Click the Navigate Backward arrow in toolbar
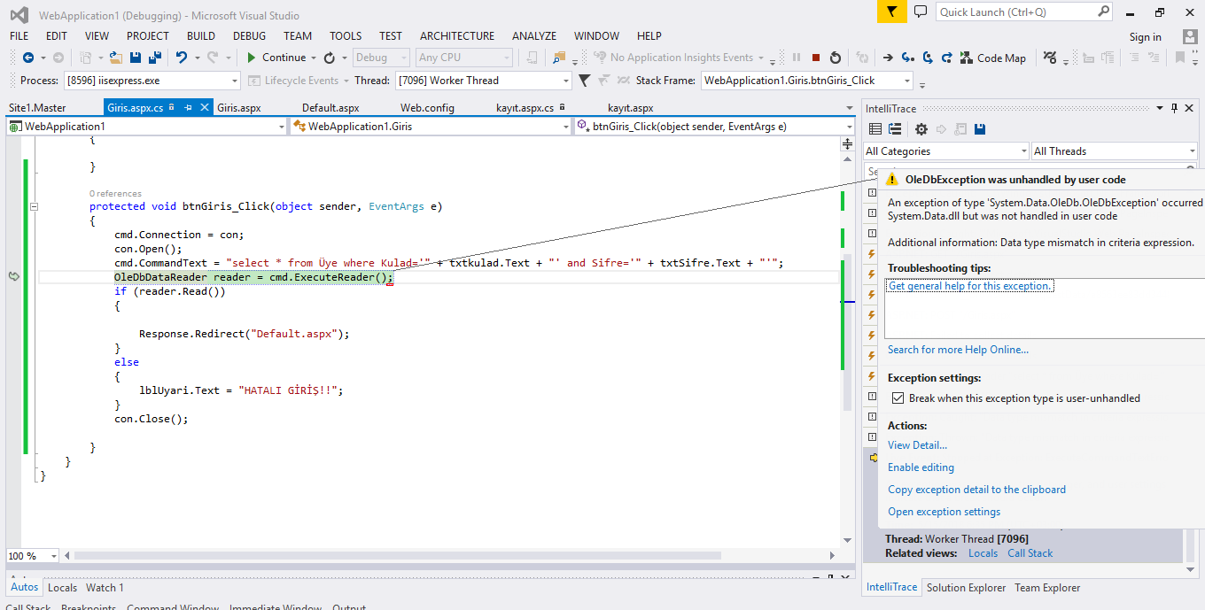Image resolution: width=1205 pixels, height=610 pixels. click(x=28, y=58)
